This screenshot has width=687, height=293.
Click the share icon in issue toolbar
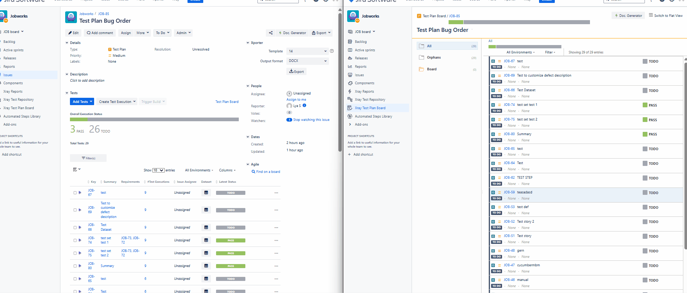[x=271, y=33]
